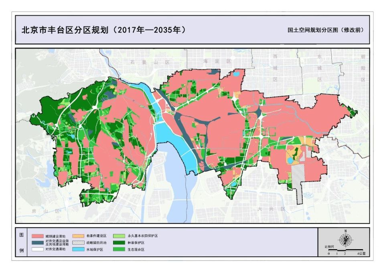The image size is (385, 272).
Task: Click the scale bar graphic
Action: [x=345, y=250]
